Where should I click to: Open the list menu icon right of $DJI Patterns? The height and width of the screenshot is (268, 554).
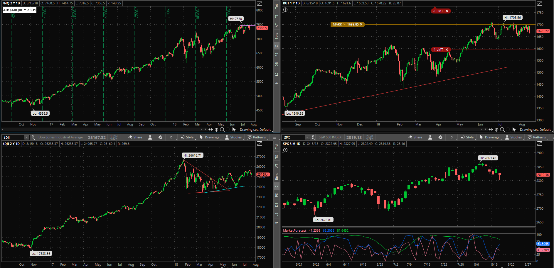point(275,137)
